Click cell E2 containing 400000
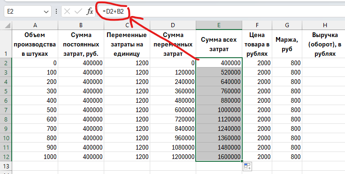 click(x=219, y=63)
